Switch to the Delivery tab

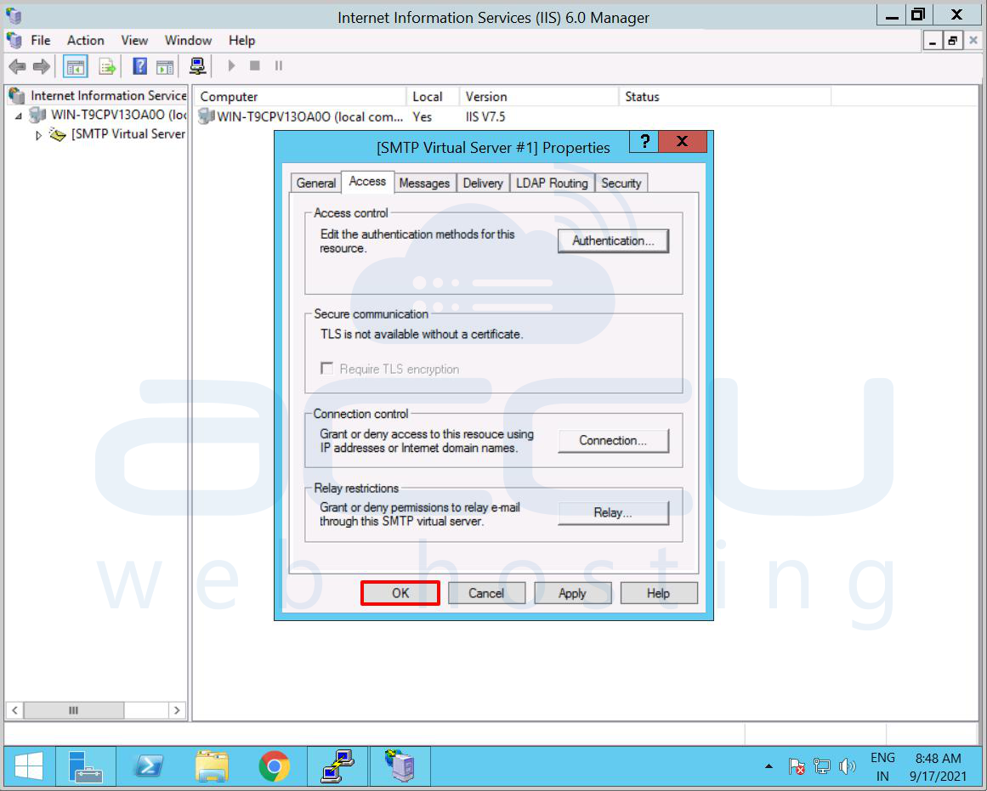(483, 184)
